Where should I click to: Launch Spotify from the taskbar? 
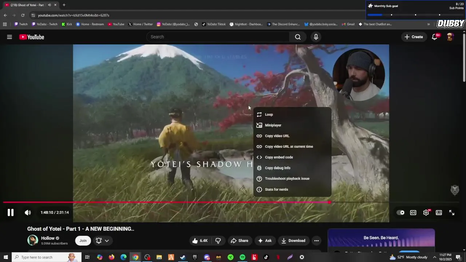(x=242, y=257)
